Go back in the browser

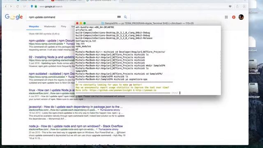coord(6,7)
